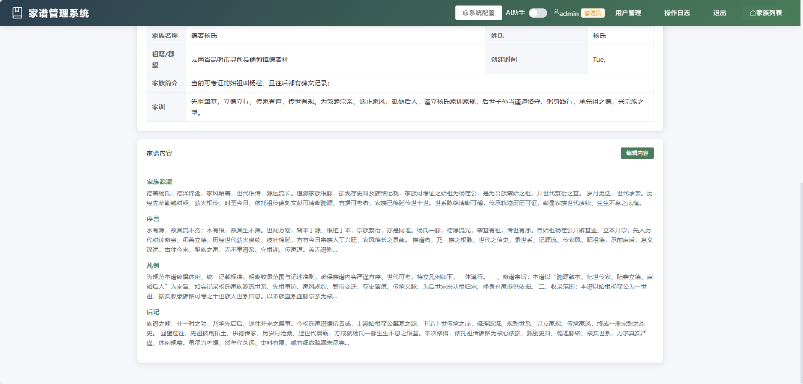Click the 先祖肇基 family motto text
Viewport: 803px width, 384px height.
(x=417, y=107)
